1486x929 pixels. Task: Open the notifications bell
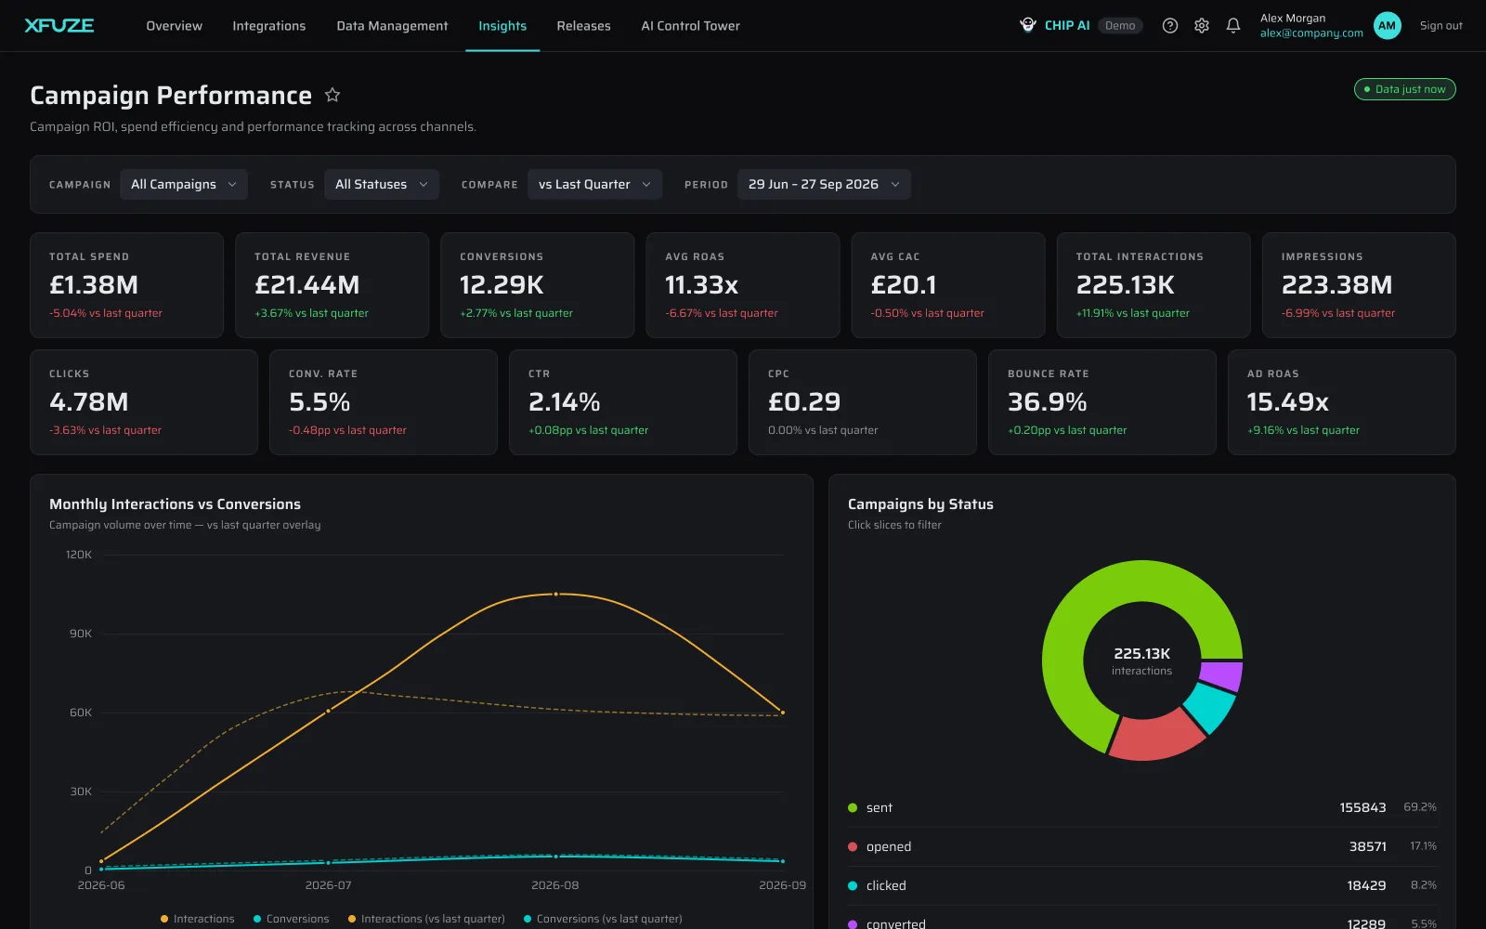point(1233,26)
